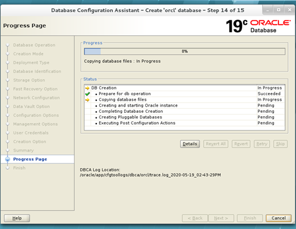Select Database Operation step in sidebar
The width and height of the screenshot is (296, 229).
click(x=34, y=45)
